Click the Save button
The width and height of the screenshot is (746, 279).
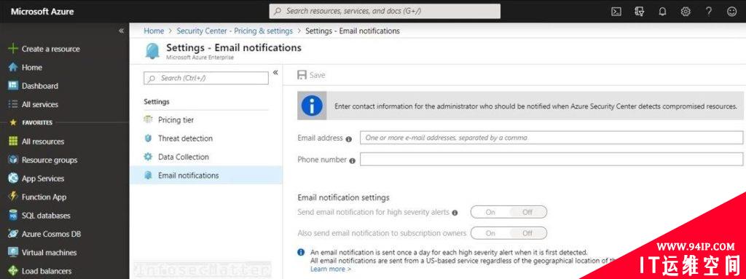tap(311, 75)
